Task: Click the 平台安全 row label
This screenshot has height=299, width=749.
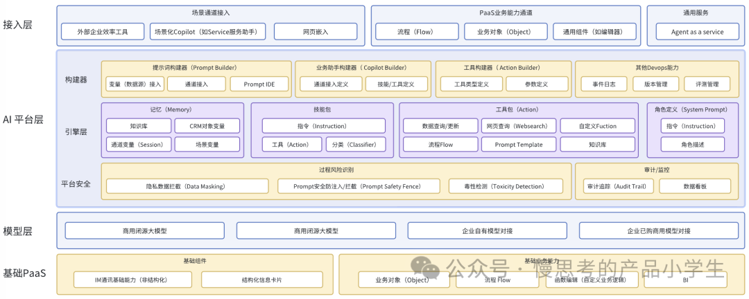Action: (x=76, y=183)
